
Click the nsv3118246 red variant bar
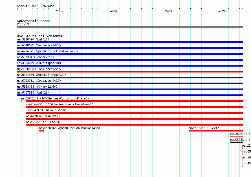[216, 131]
